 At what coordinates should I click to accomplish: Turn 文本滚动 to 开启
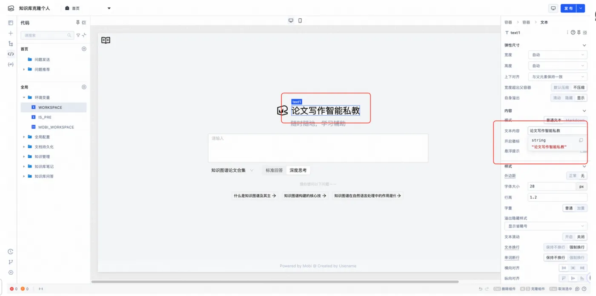point(569,237)
